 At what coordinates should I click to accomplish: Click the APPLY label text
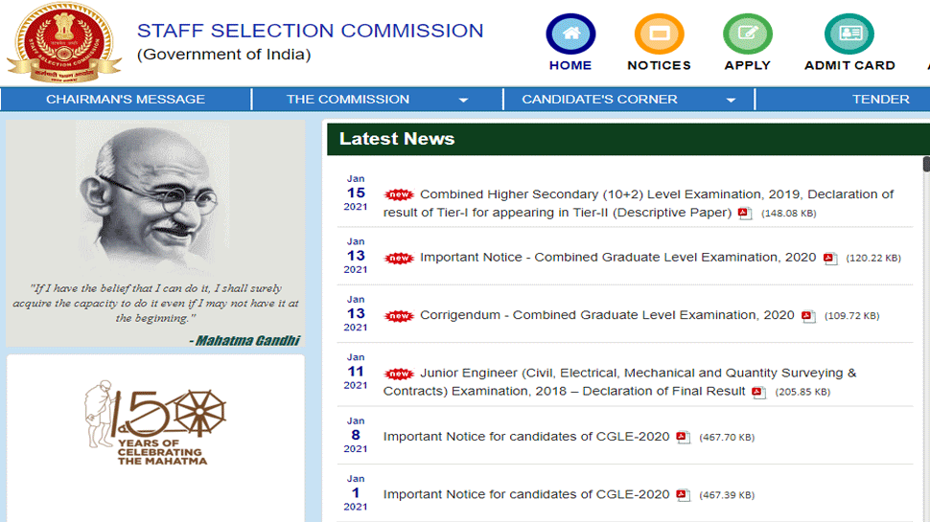[x=747, y=66]
